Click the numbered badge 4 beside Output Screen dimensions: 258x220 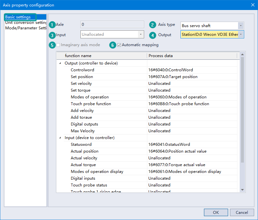(x=152, y=35)
